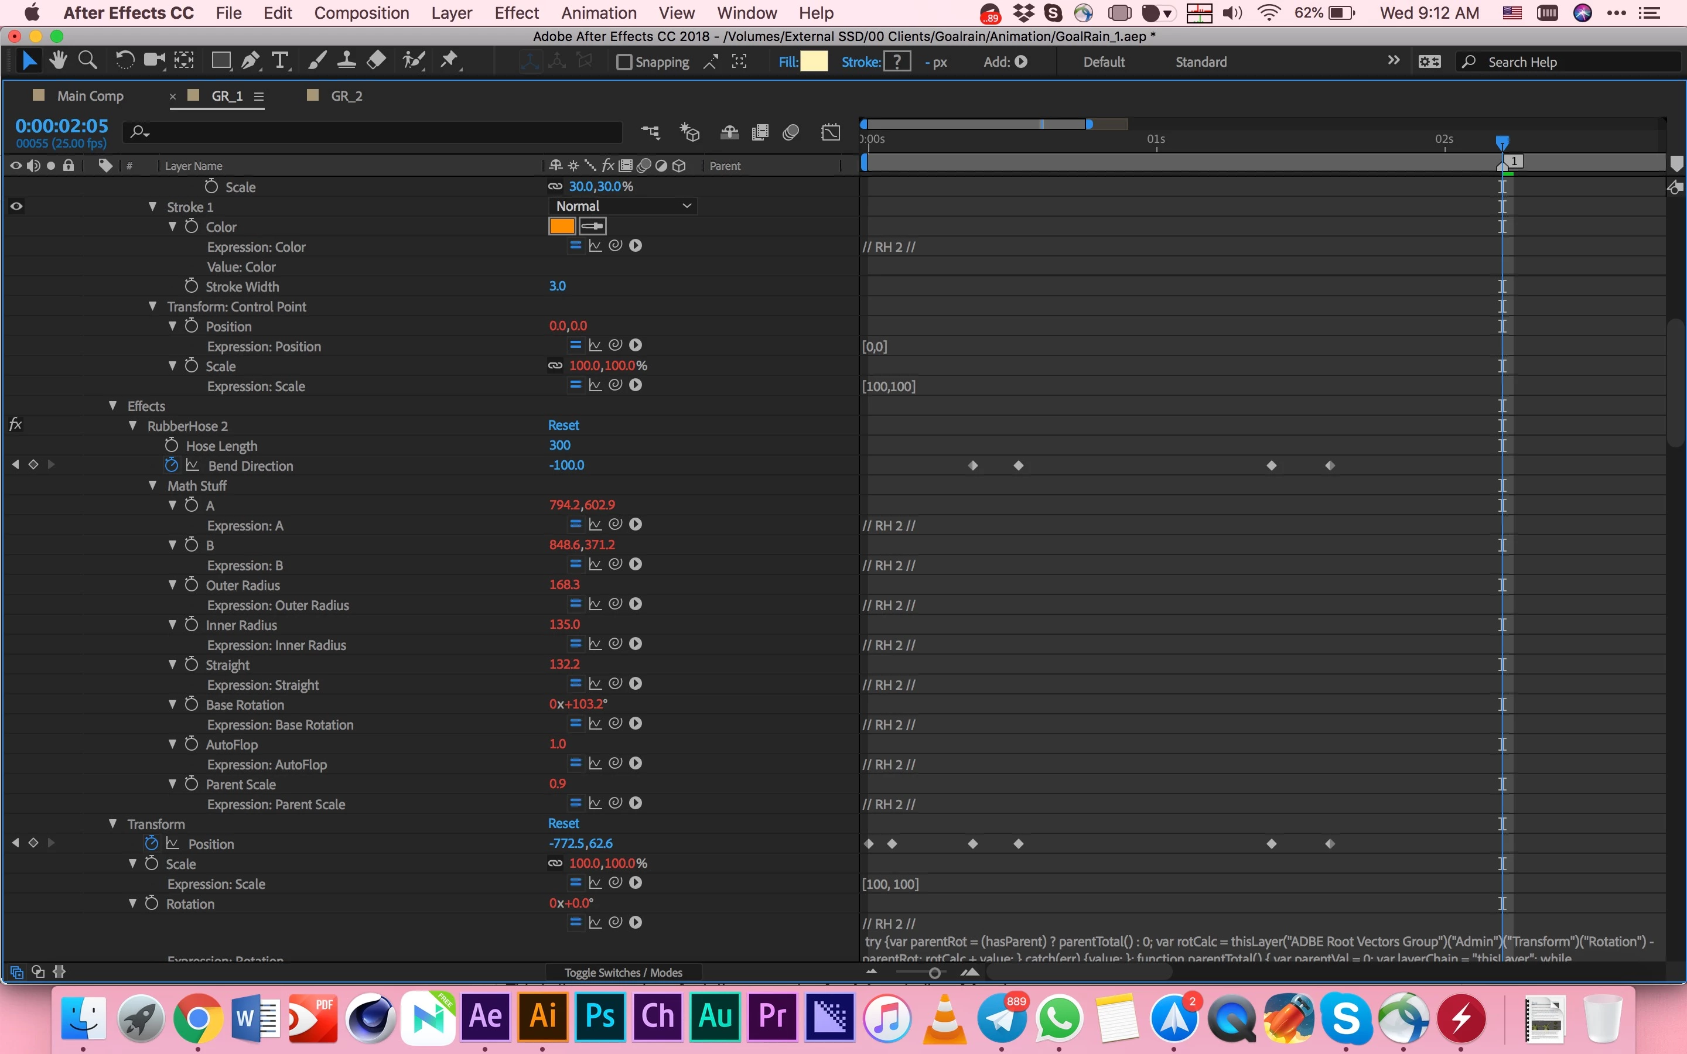Open Graph Editor for Bend Direction
The image size is (1687, 1054).
point(193,466)
